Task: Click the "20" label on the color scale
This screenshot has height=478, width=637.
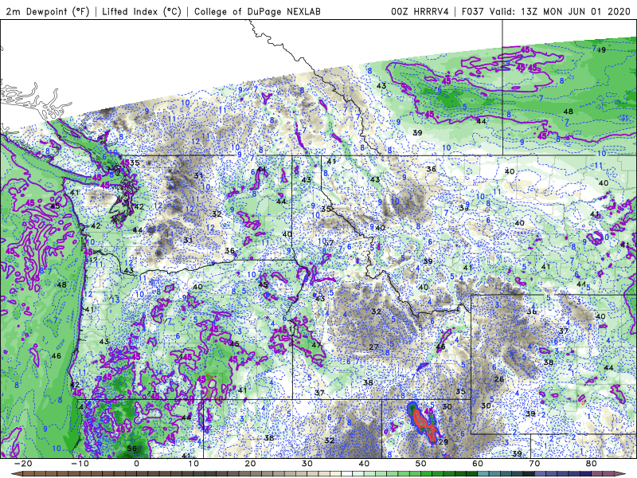Action: point(250,464)
